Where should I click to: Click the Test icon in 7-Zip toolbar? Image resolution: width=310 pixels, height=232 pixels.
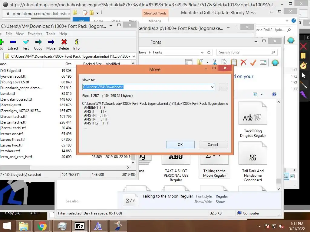(25, 42)
